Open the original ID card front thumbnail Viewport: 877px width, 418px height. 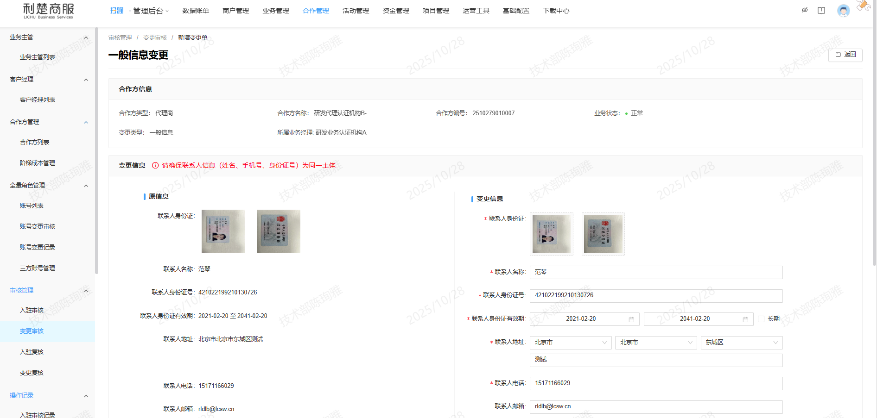point(223,231)
